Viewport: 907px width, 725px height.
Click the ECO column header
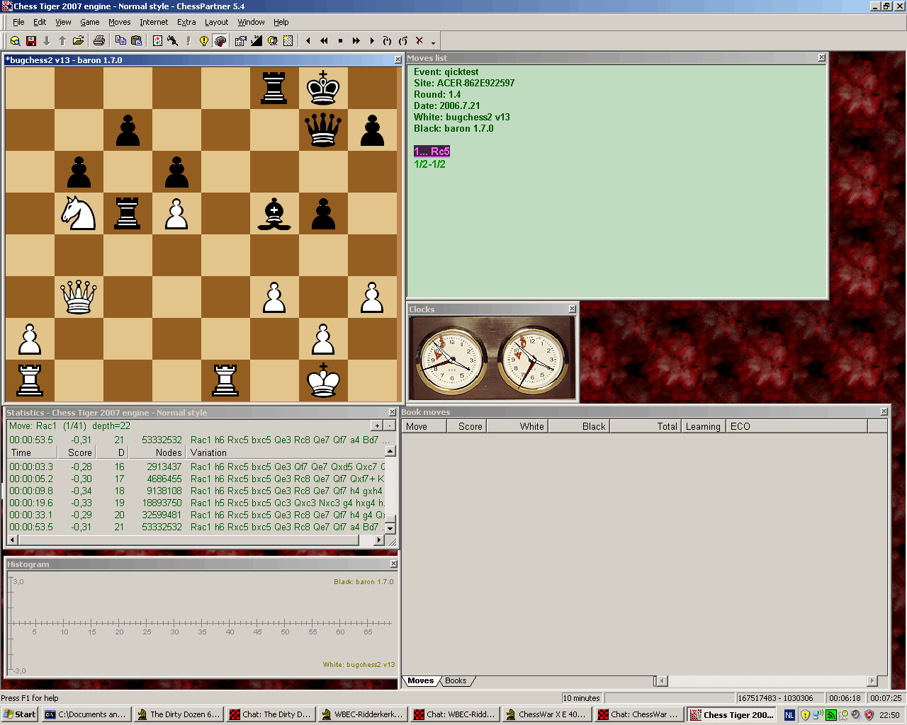(x=796, y=426)
